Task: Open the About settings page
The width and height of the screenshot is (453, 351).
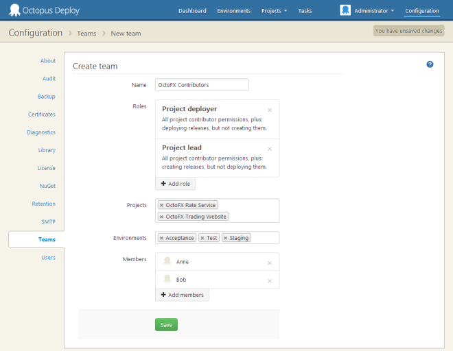Action: coord(48,60)
